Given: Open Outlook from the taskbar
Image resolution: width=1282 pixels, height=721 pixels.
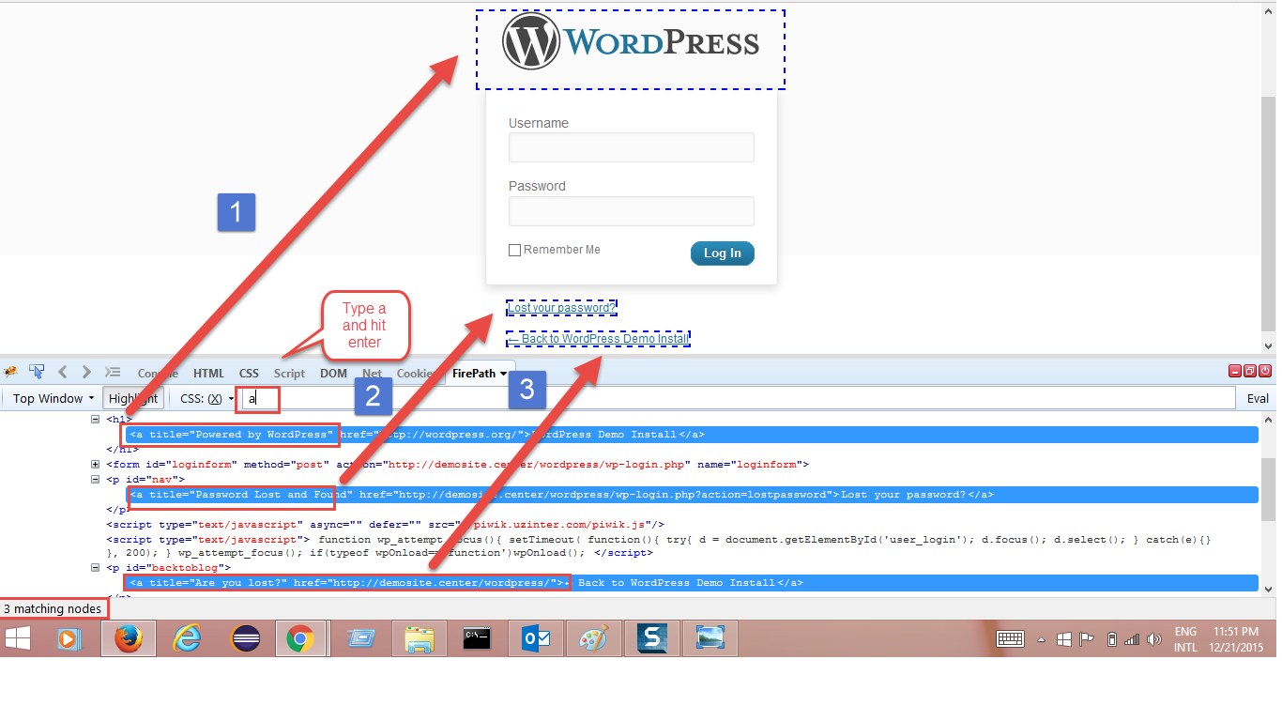Looking at the screenshot, I should pyautogui.click(x=535, y=638).
